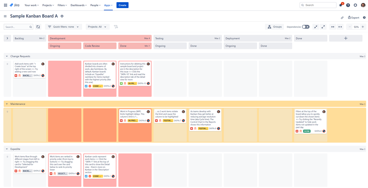The image size is (368, 188).
Task: Click blocker icon on SKPA-2 card
Action: pos(90,86)
